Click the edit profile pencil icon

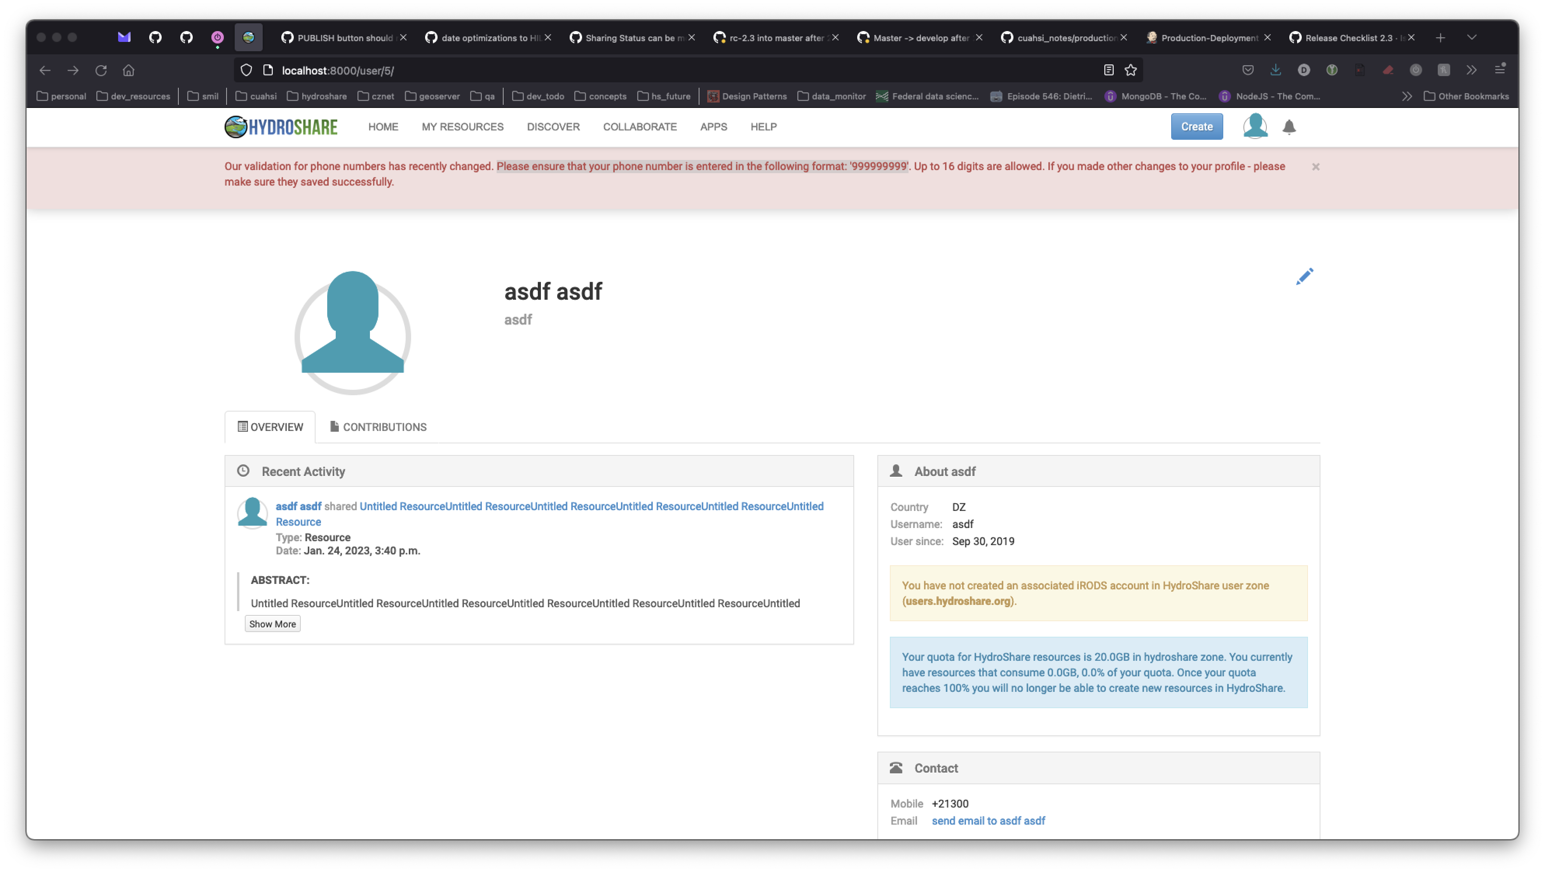[x=1305, y=276]
